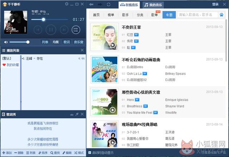Pause the current song
The height and width of the screenshot is (157, 229).
[51, 30]
